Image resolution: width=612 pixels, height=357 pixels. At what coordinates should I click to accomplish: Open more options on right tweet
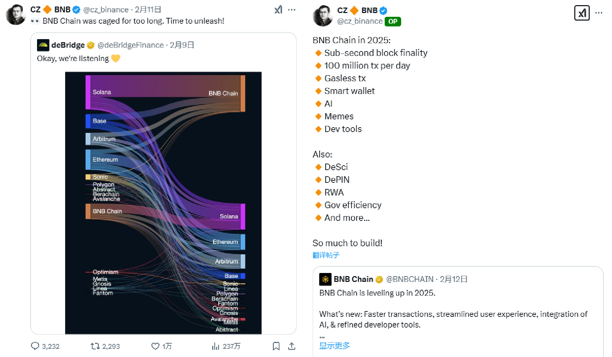point(599,13)
